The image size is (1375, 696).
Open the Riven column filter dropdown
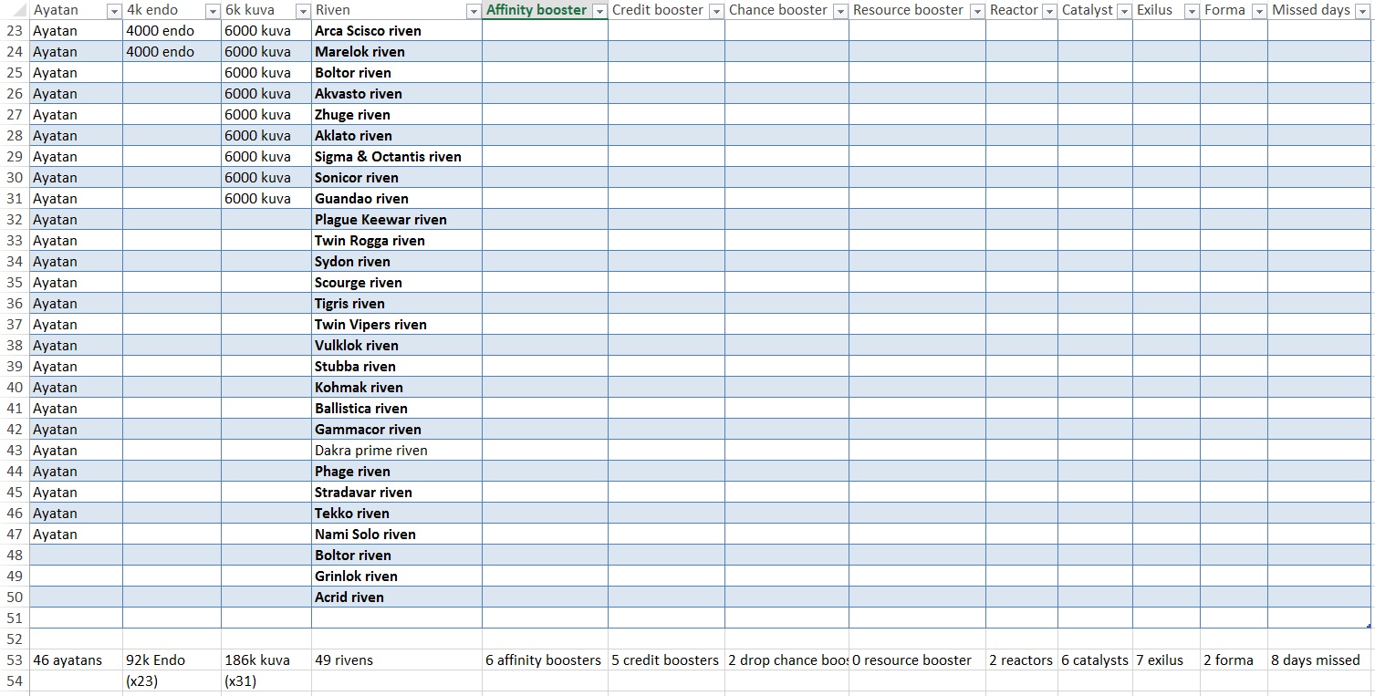pyautogui.click(x=474, y=11)
